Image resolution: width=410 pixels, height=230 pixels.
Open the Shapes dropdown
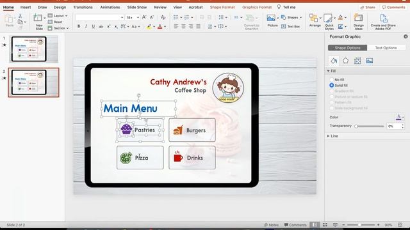point(291,17)
